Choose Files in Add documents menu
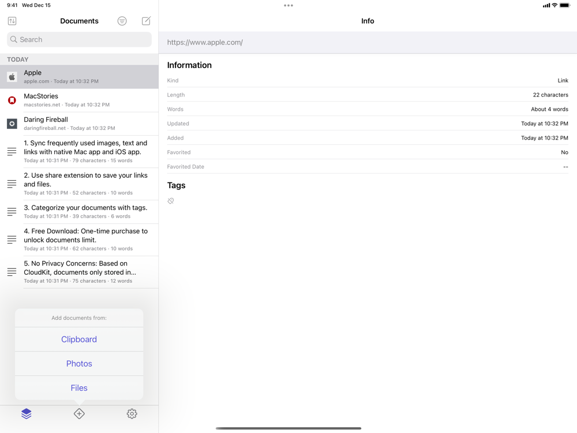 (x=79, y=388)
